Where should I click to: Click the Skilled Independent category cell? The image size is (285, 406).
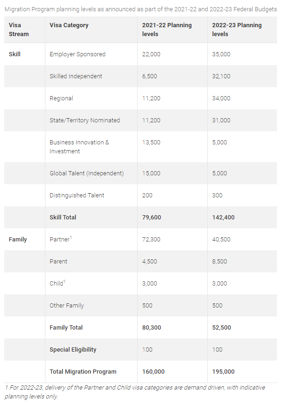(76, 76)
